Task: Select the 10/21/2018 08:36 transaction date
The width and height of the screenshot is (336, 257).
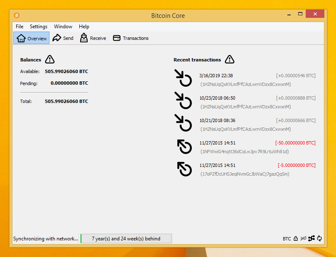Action: tap(217, 120)
